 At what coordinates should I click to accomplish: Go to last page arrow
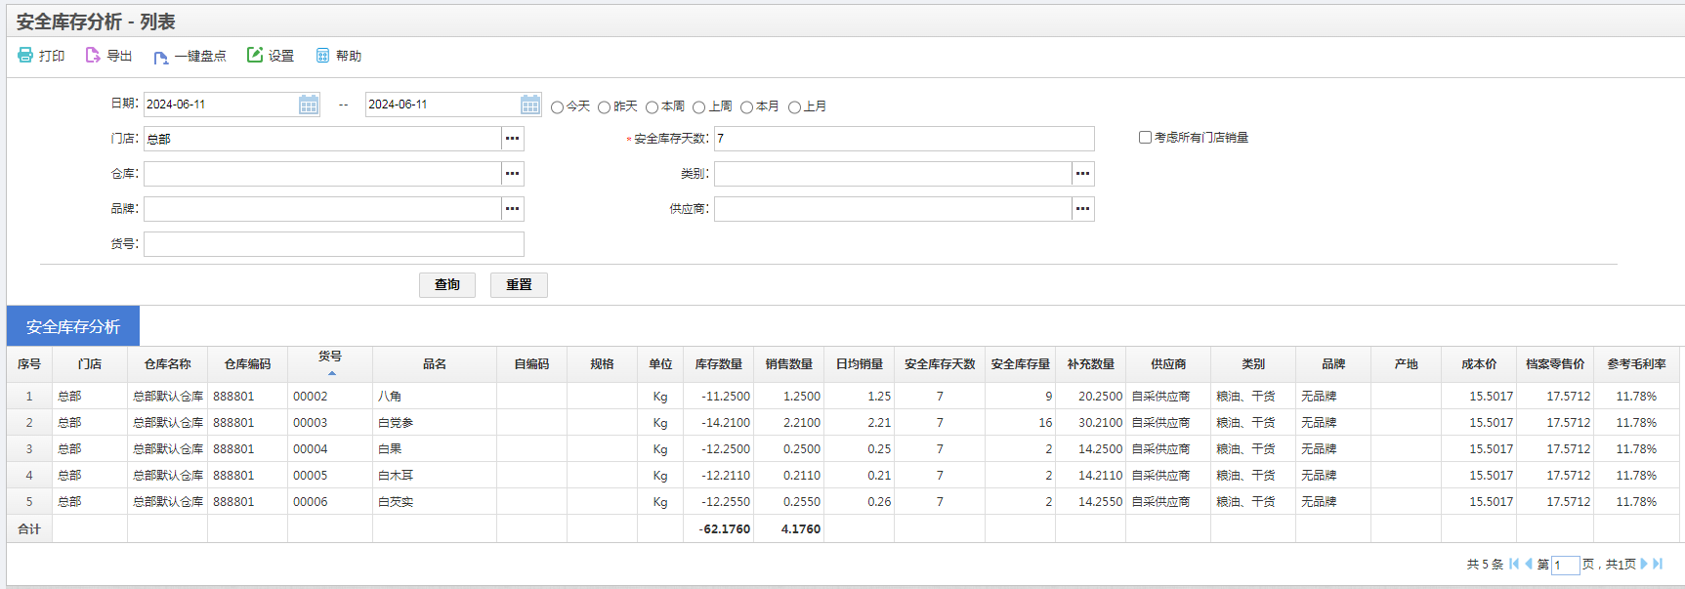(x=1658, y=564)
